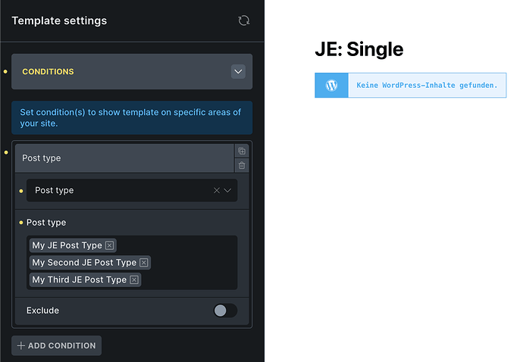Viewport: 523px width, 362px height.
Task: Click 'Keine WordPress-Inhalte gefunden' message
Action: click(427, 86)
